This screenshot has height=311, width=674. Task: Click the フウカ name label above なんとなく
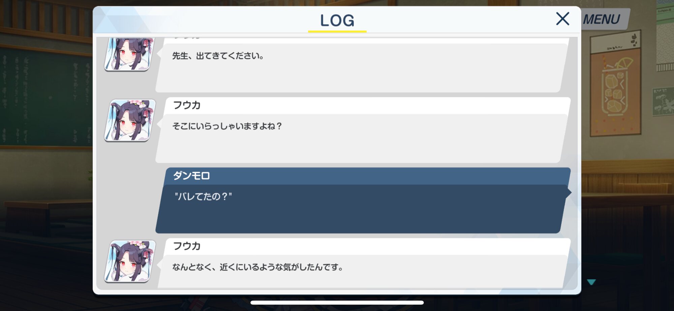(187, 246)
